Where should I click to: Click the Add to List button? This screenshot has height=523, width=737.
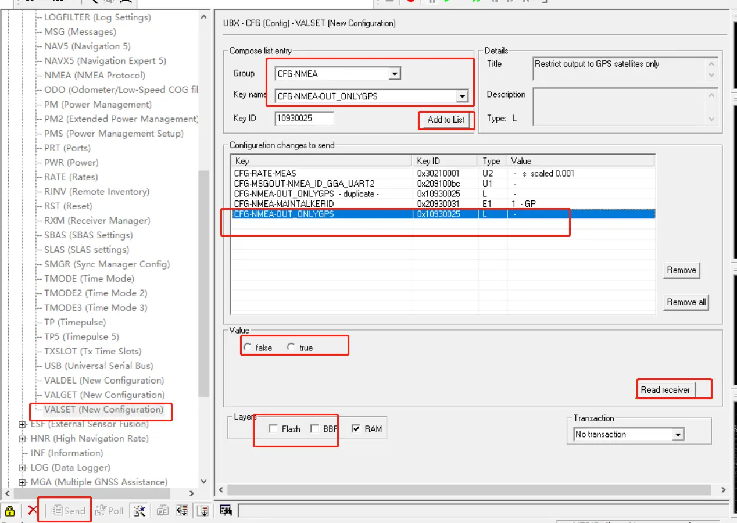pyautogui.click(x=446, y=120)
